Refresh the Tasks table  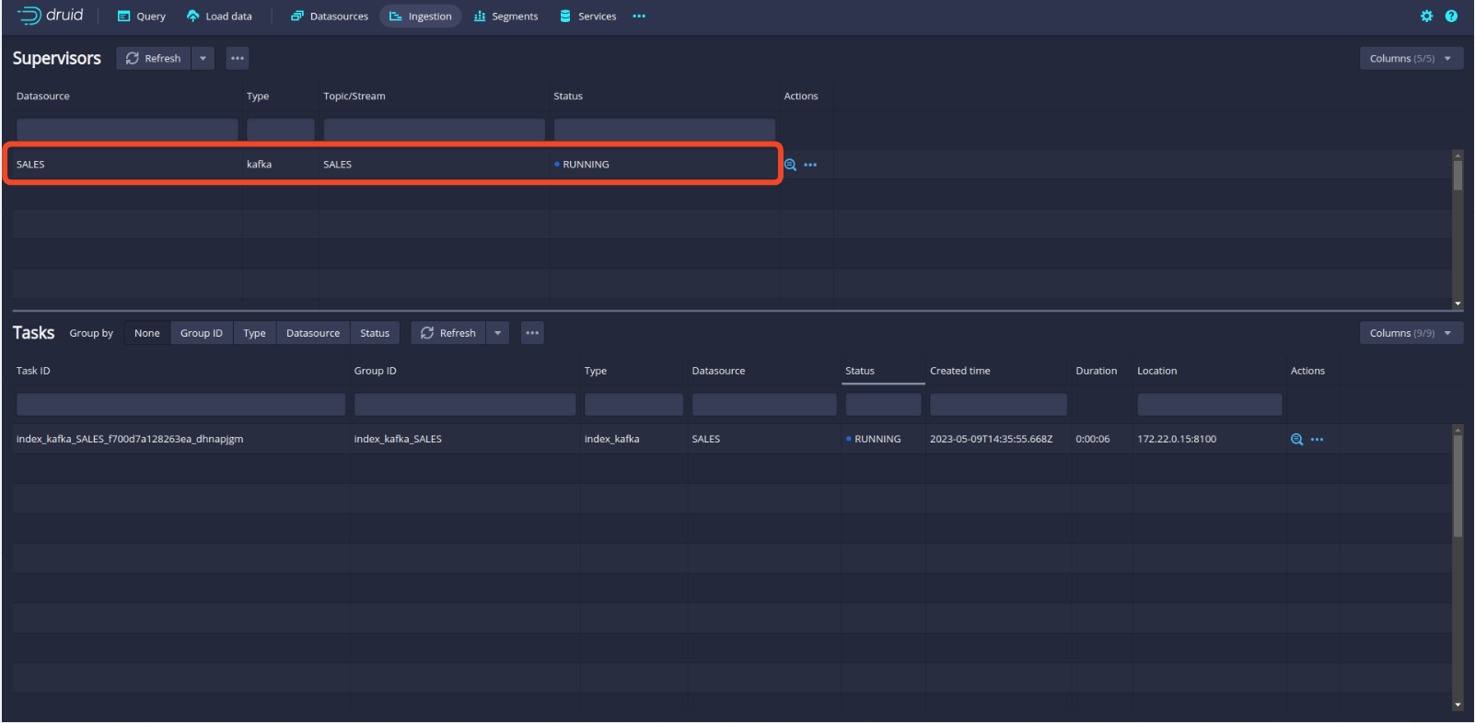click(448, 333)
